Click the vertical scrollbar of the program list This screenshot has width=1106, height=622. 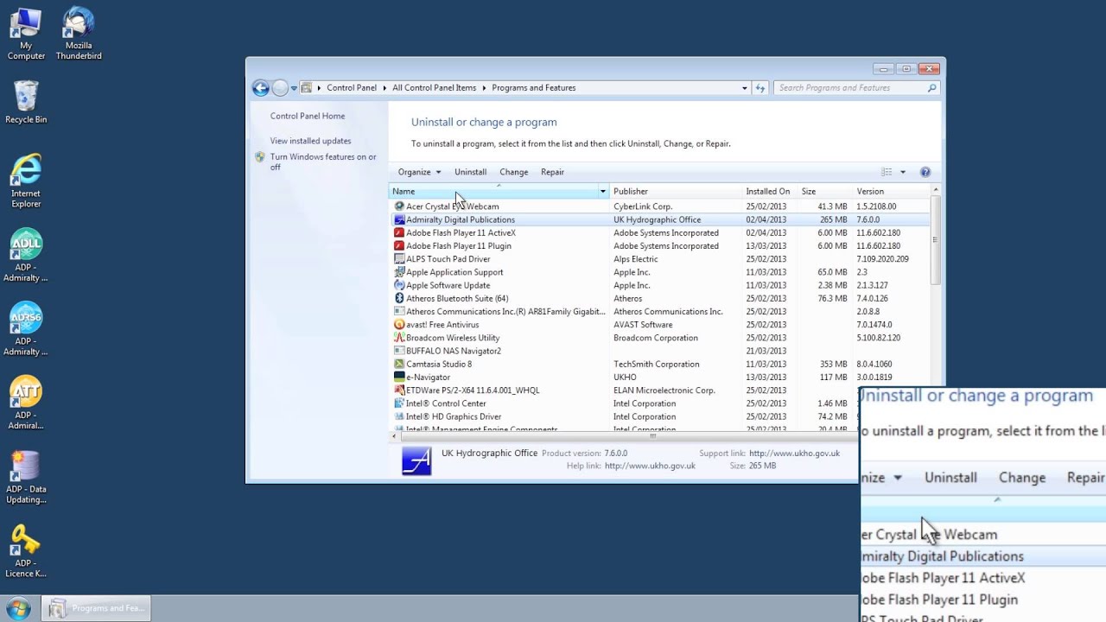coord(935,239)
